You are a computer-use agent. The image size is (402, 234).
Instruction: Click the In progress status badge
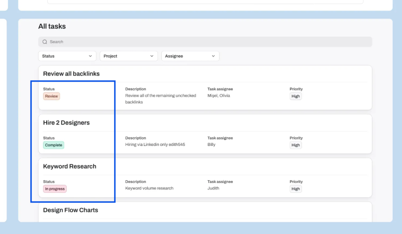point(55,189)
